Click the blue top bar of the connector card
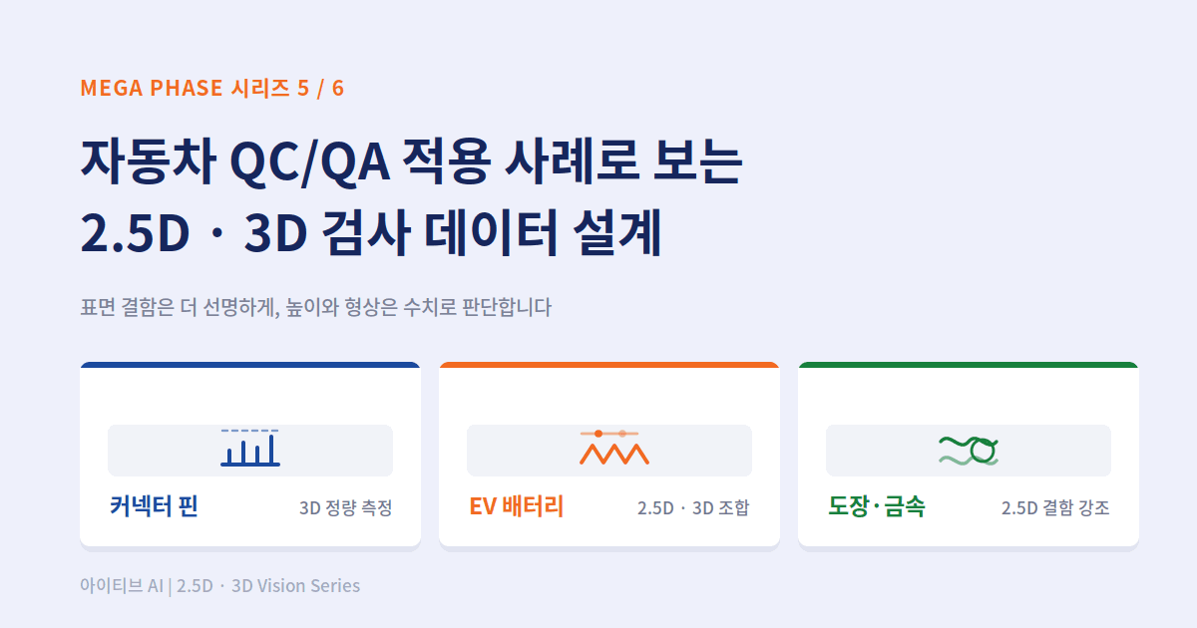This screenshot has width=1197, height=628. pos(250,365)
